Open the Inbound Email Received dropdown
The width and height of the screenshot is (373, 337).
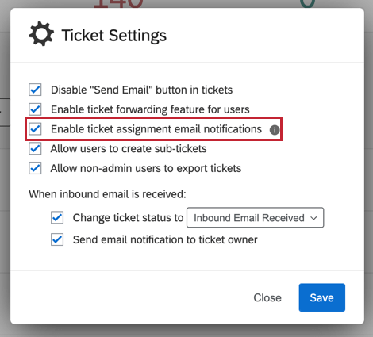pos(256,217)
